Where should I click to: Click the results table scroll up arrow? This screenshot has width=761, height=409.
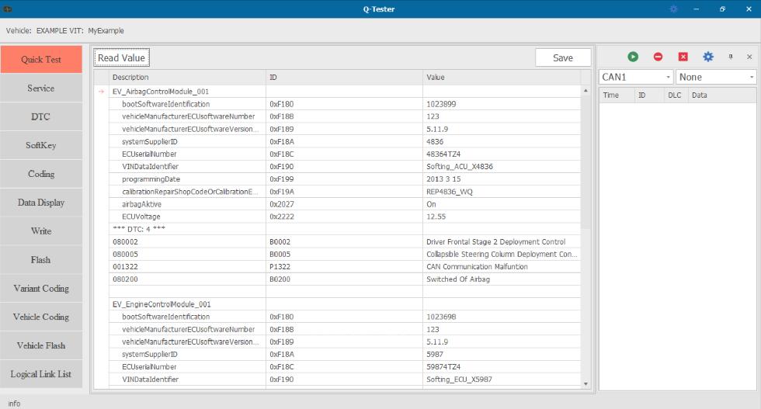tap(586, 91)
